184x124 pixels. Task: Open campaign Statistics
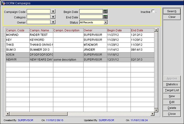(x=172, y=84)
